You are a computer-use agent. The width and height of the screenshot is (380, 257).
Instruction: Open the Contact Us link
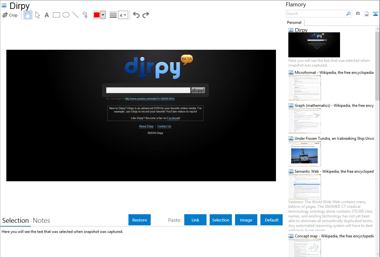(164, 126)
